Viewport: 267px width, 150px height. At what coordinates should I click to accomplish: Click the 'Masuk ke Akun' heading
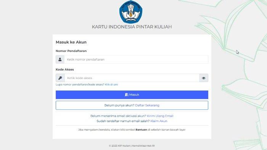71,42
